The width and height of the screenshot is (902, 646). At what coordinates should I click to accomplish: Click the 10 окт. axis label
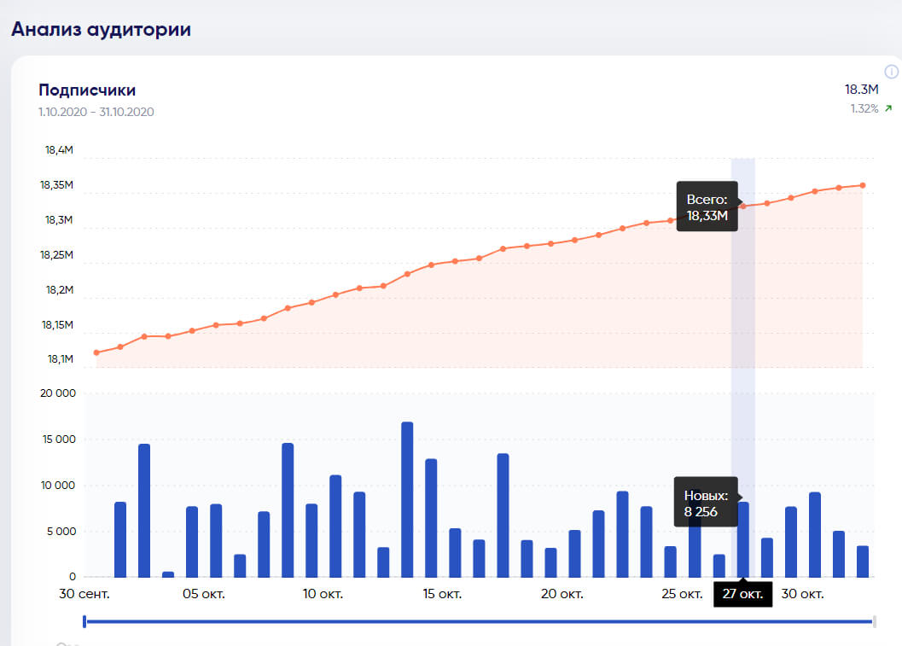coord(323,594)
